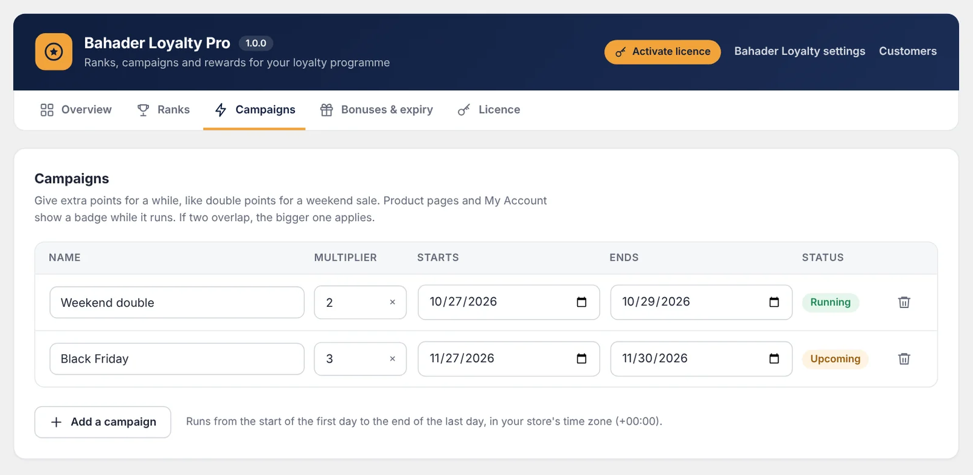The image size is (973, 475).
Task: Click the Campaigns section heading
Action: coord(72,179)
